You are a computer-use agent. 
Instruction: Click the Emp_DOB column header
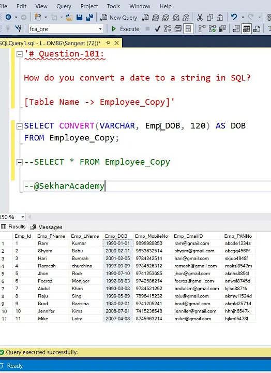click(118, 236)
